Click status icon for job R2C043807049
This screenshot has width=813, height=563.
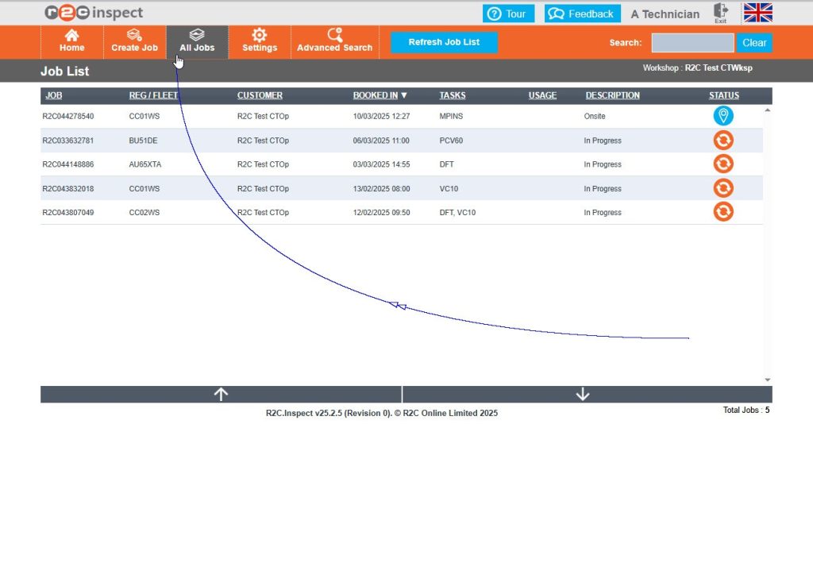(722, 212)
